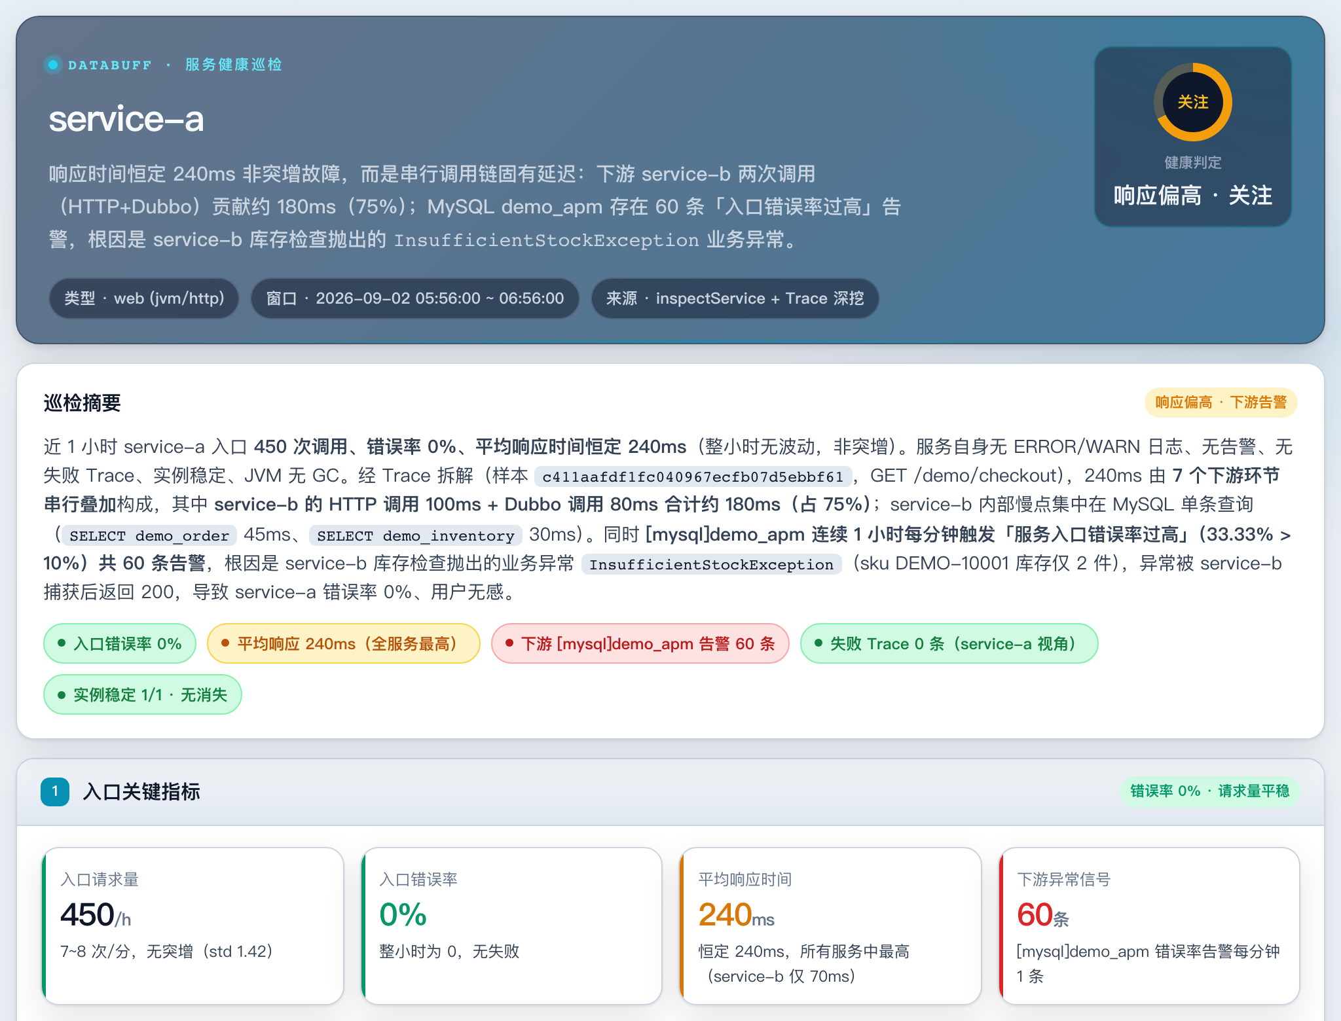Select the 入口错误率 0% status chip
This screenshot has width=1341, height=1021.
point(120,643)
